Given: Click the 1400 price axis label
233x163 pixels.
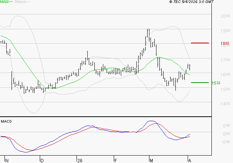Looking at the screenshot, I should [x=225, y=104].
